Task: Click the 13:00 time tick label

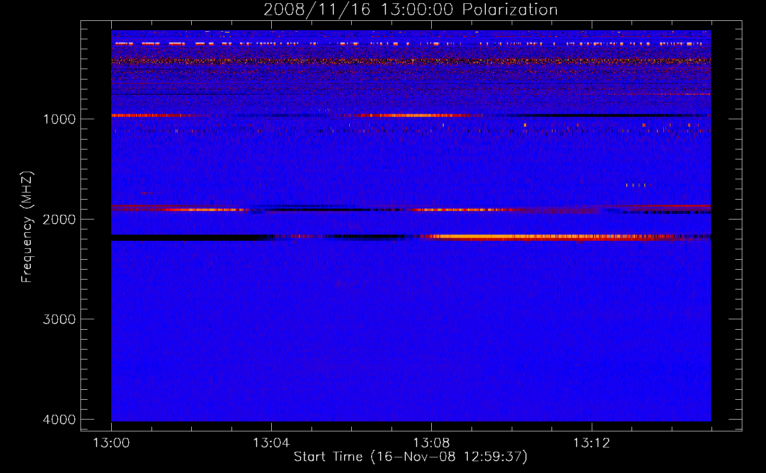Action: (x=111, y=443)
